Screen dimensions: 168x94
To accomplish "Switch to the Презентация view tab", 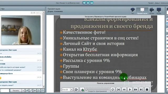I will 142,11.
